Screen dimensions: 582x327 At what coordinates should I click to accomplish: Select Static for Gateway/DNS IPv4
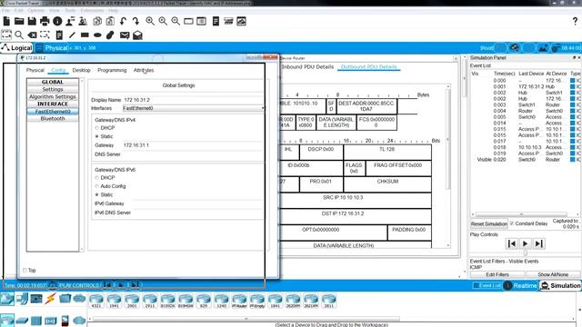coord(97,136)
